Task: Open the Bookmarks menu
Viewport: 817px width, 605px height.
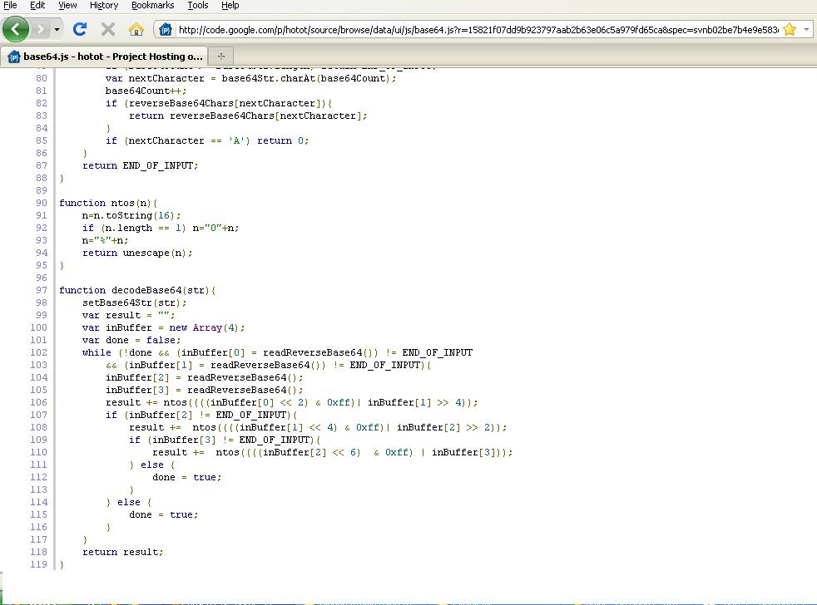Action: tap(152, 6)
